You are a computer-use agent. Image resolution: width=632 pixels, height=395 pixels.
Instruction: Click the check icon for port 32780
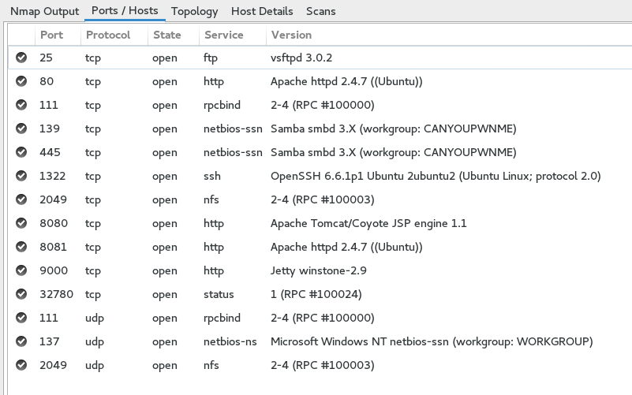coord(21,294)
